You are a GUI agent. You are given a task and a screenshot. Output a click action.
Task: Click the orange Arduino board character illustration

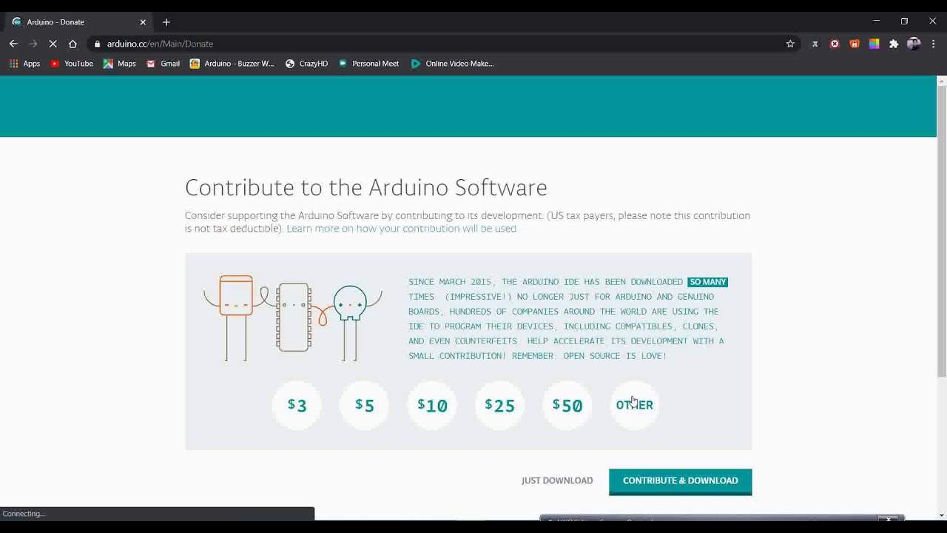236,318
